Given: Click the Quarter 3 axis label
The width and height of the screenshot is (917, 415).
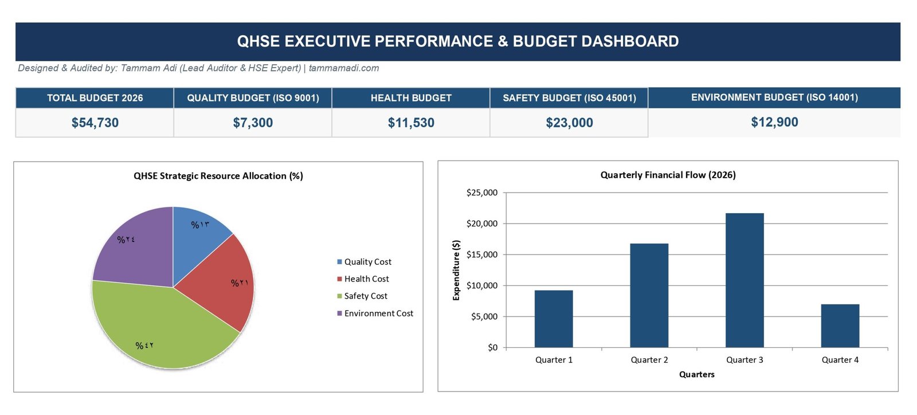Looking at the screenshot, I should [744, 360].
